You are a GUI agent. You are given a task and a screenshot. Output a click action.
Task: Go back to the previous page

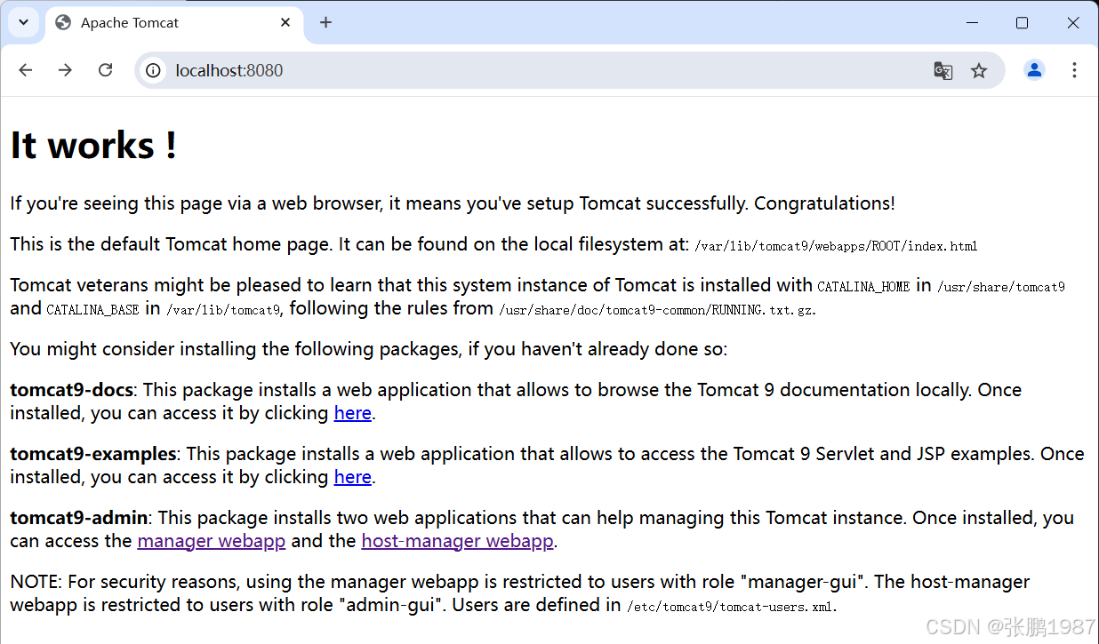point(25,70)
